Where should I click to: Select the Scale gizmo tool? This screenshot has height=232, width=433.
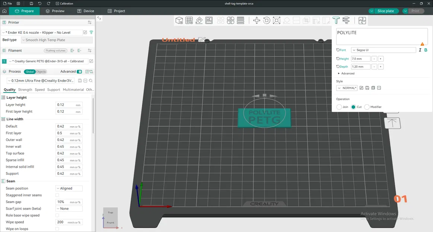pos(276,20)
